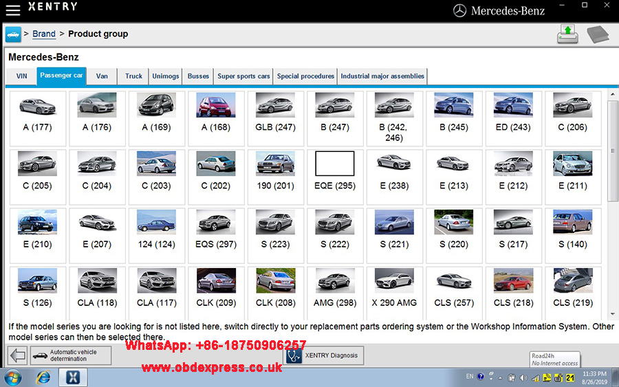Choose the E (207) model
Viewport: 619px width, 387px height.
coord(97,236)
